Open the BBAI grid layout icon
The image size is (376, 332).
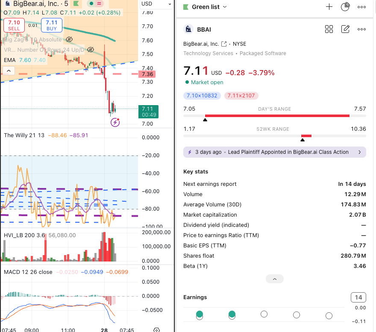click(x=329, y=29)
